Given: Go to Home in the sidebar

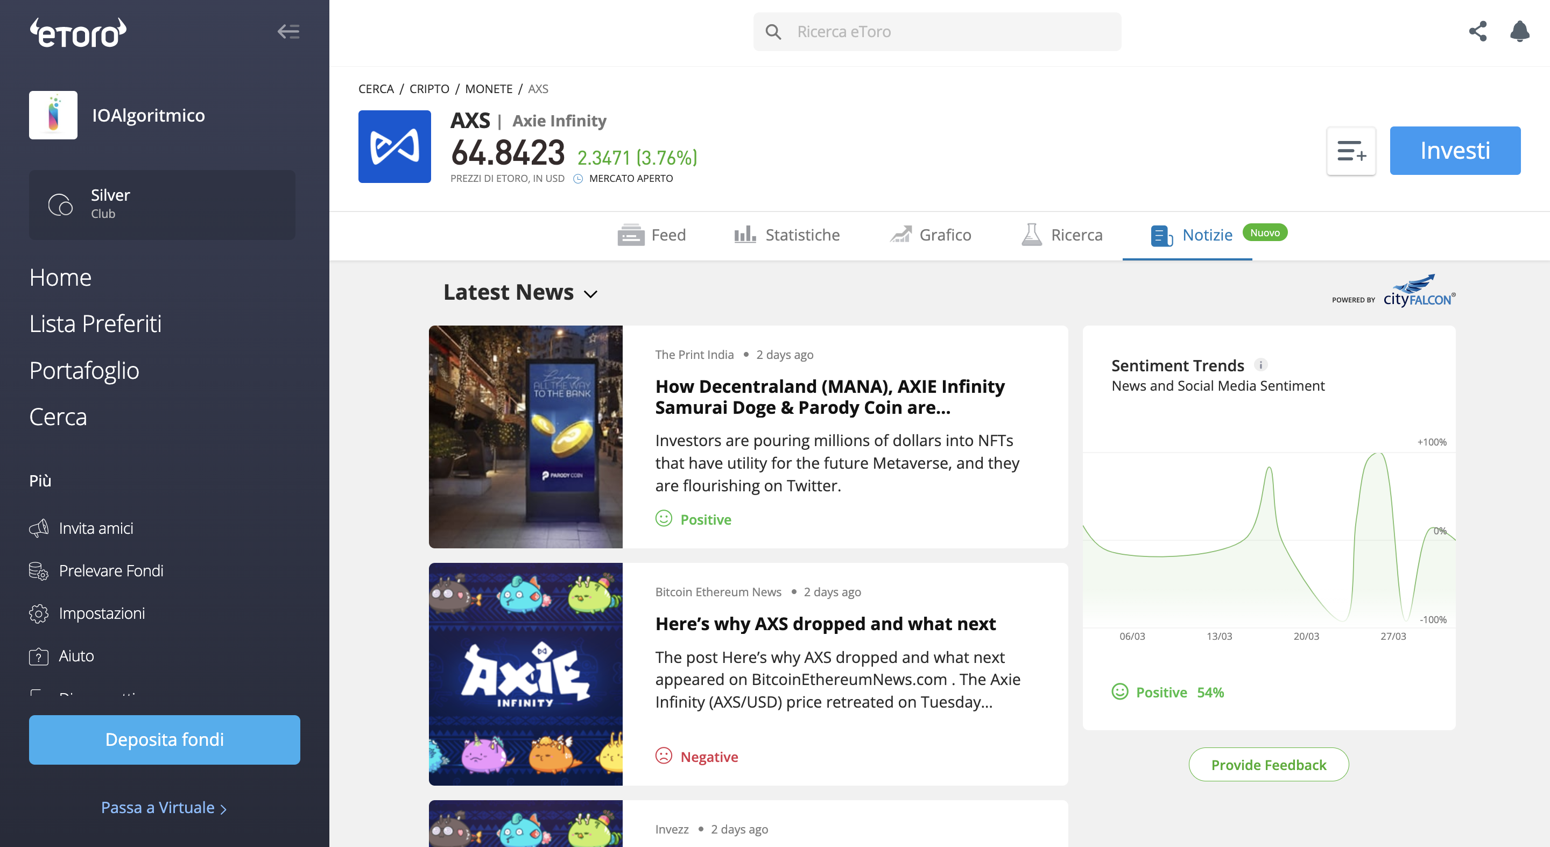Looking at the screenshot, I should (x=60, y=277).
